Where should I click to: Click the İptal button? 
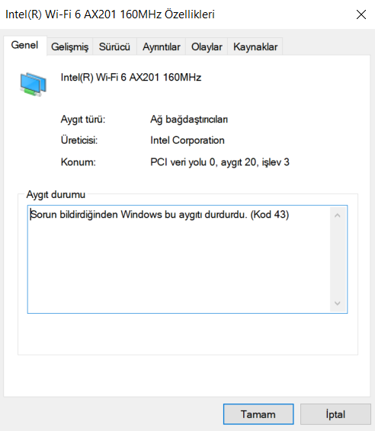[335, 414]
